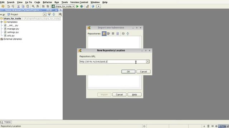Screen dimensions: 229x128
Task: Click the Open folder icon in main toolbar
Action: pyautogui.click(x=3, y=6)
